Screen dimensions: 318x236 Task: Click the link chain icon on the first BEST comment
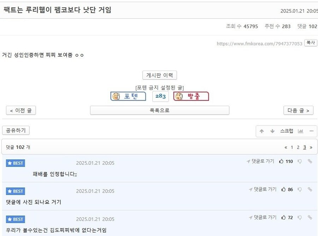tap(310, 162)
